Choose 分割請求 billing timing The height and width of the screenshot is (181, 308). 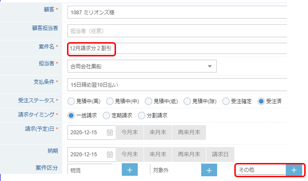tap(141, 116)
